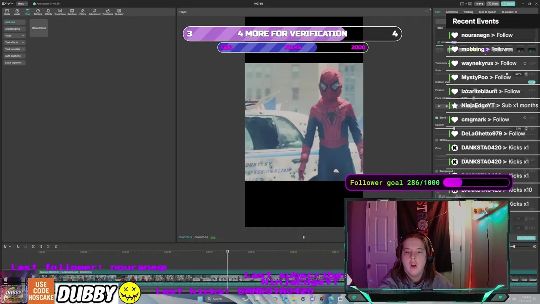Click the Delete trash icon in timeline toolbar
The height and width of the screenshot is (304, 540).
(56, 247)
